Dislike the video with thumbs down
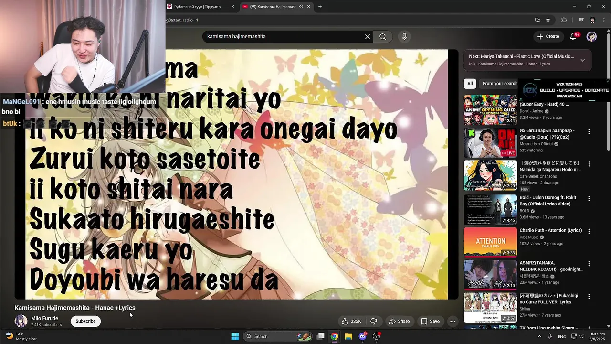Image resolution: width=611 pixels, height=344 pixels. click(374, 321)
